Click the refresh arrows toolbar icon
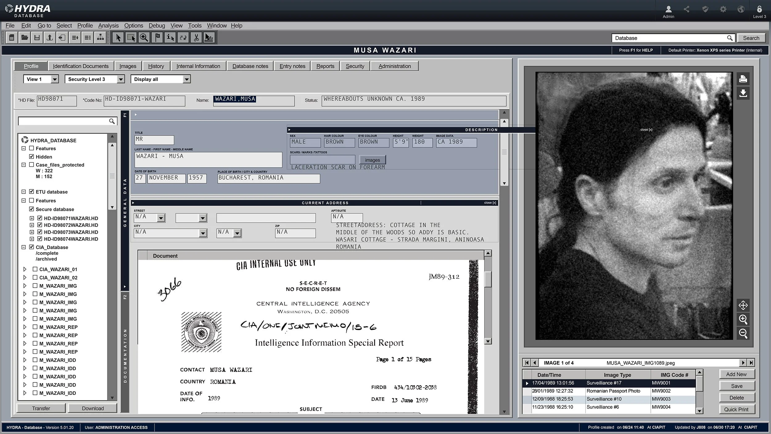771x434 pixels. (183, 38)
